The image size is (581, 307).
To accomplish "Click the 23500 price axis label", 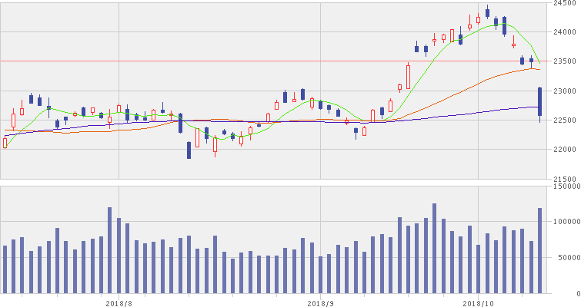I will [x=565, y=61].
